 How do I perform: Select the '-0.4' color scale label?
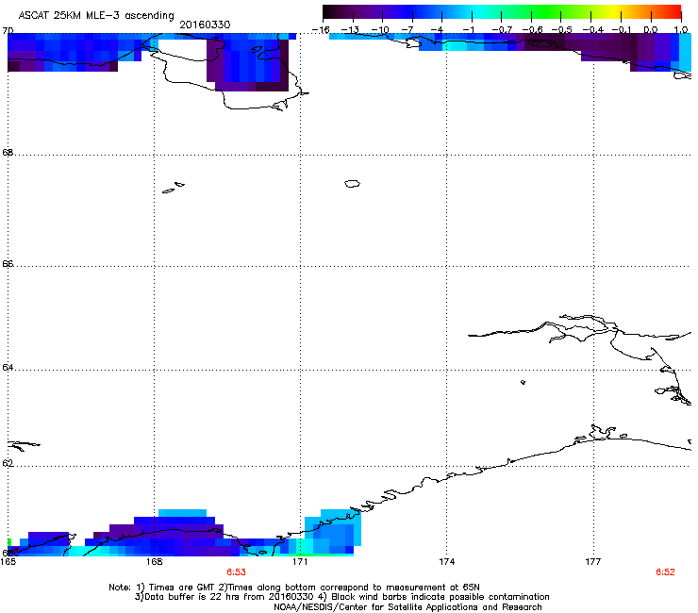coord(593,30)
